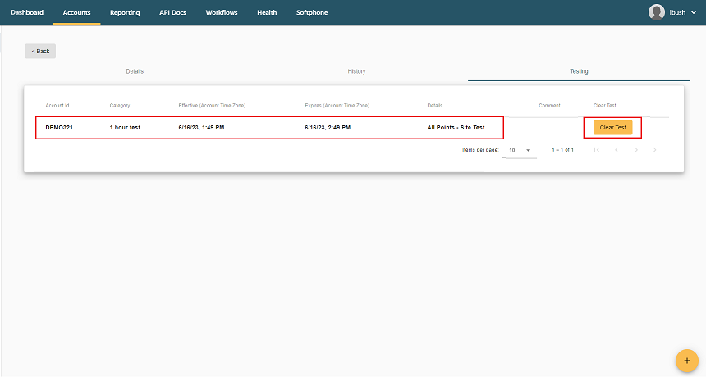Click the user avatar icon for lbush

click(x=657, y=12)
